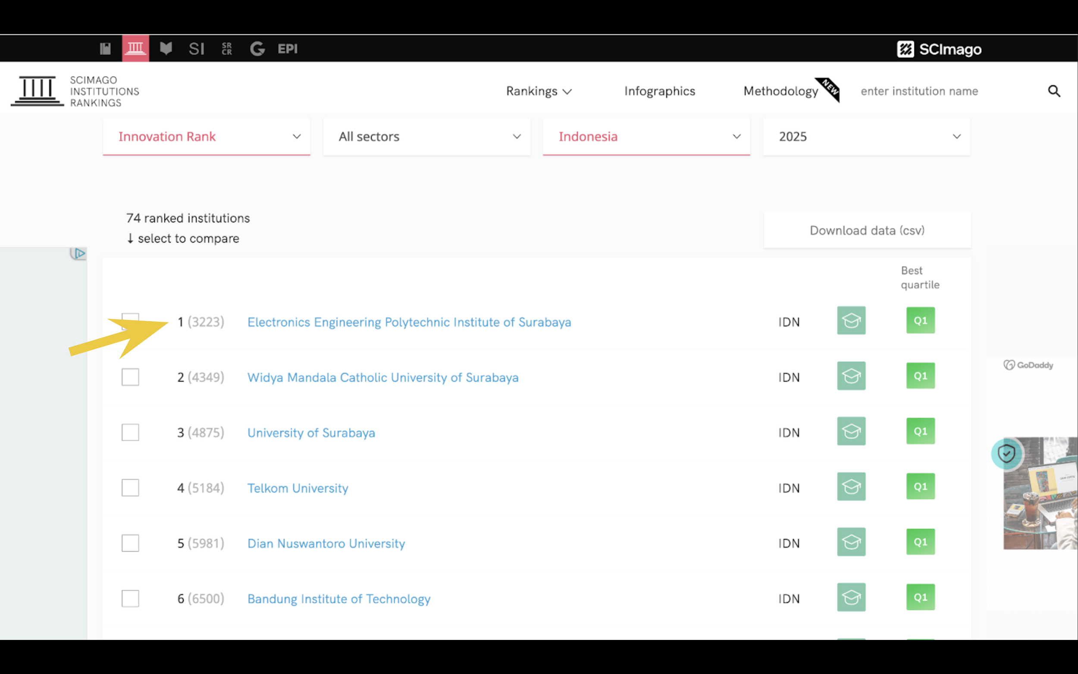Open the SI icon in top bar

[x=196, y=49]
